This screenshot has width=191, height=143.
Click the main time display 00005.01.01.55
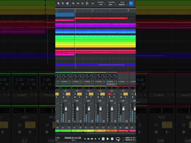[x=73, y=138]
